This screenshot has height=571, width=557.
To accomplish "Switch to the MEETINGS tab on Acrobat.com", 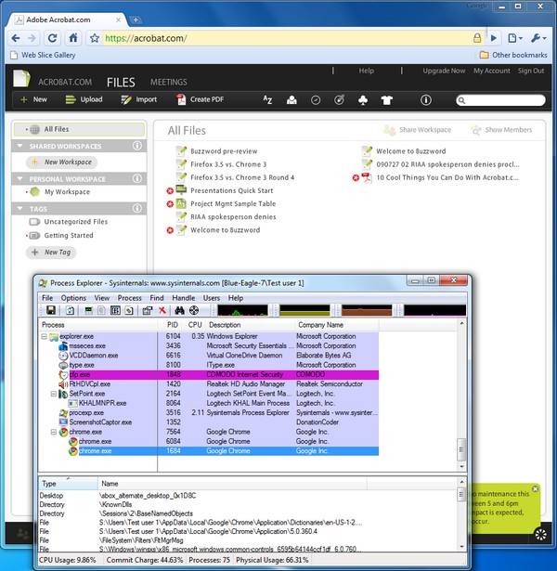I will click(169, 83).
